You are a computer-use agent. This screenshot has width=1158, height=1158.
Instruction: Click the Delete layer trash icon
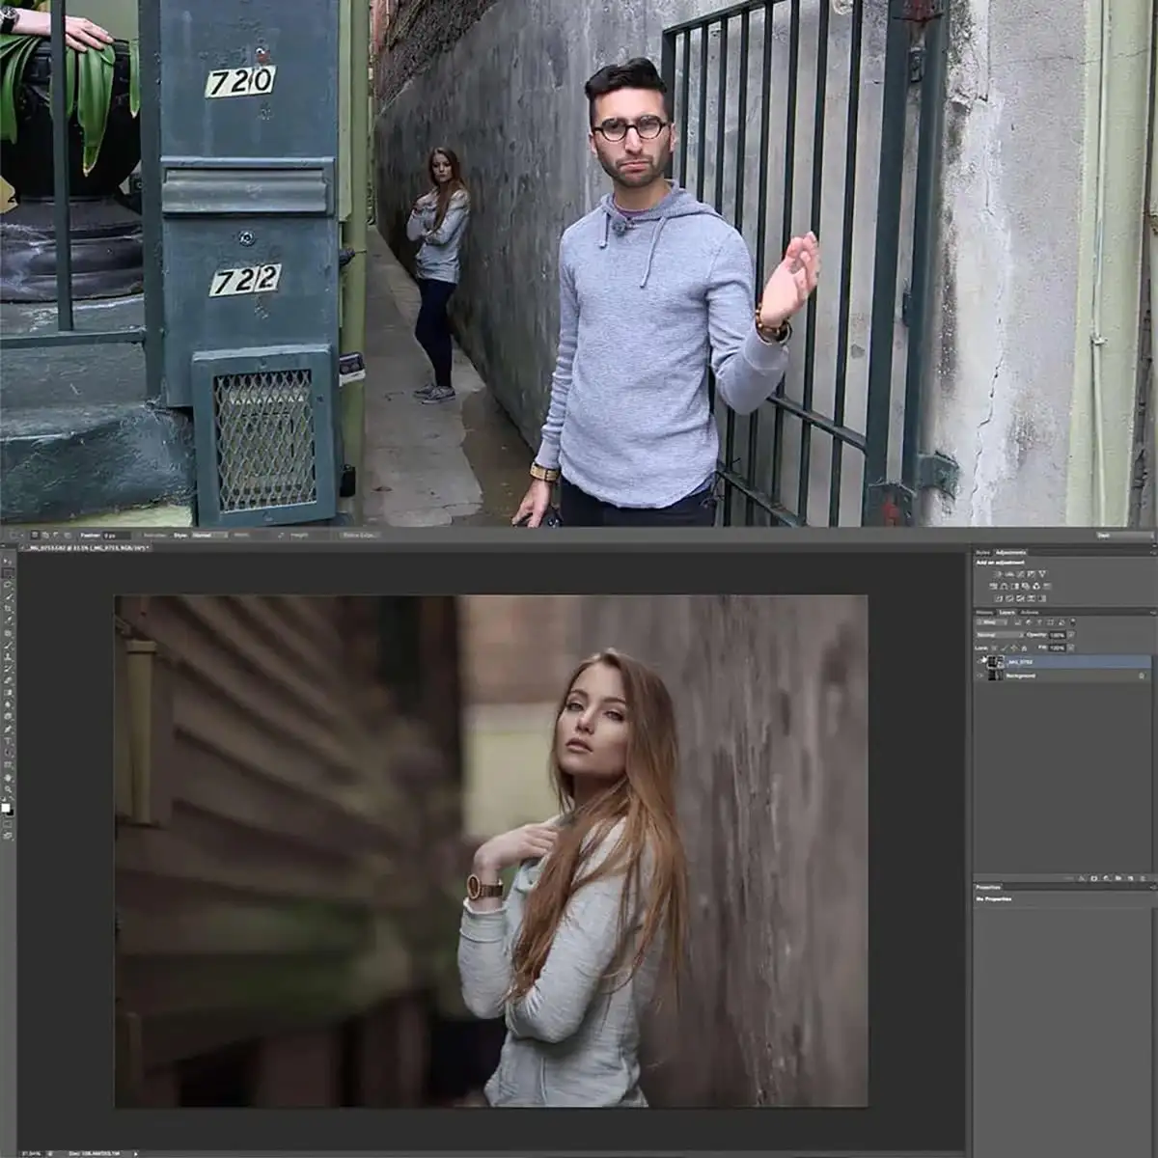(1143, 878)
